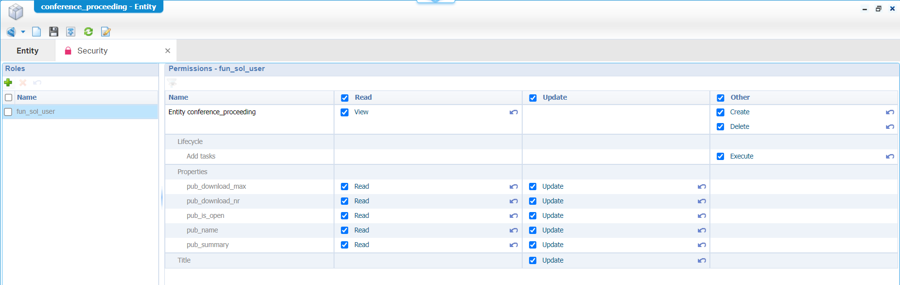Image resolution: width=900 pixels, height=285 pixels.
Task: Toggle all permissions in Read column header
Action: pos(345,98)
